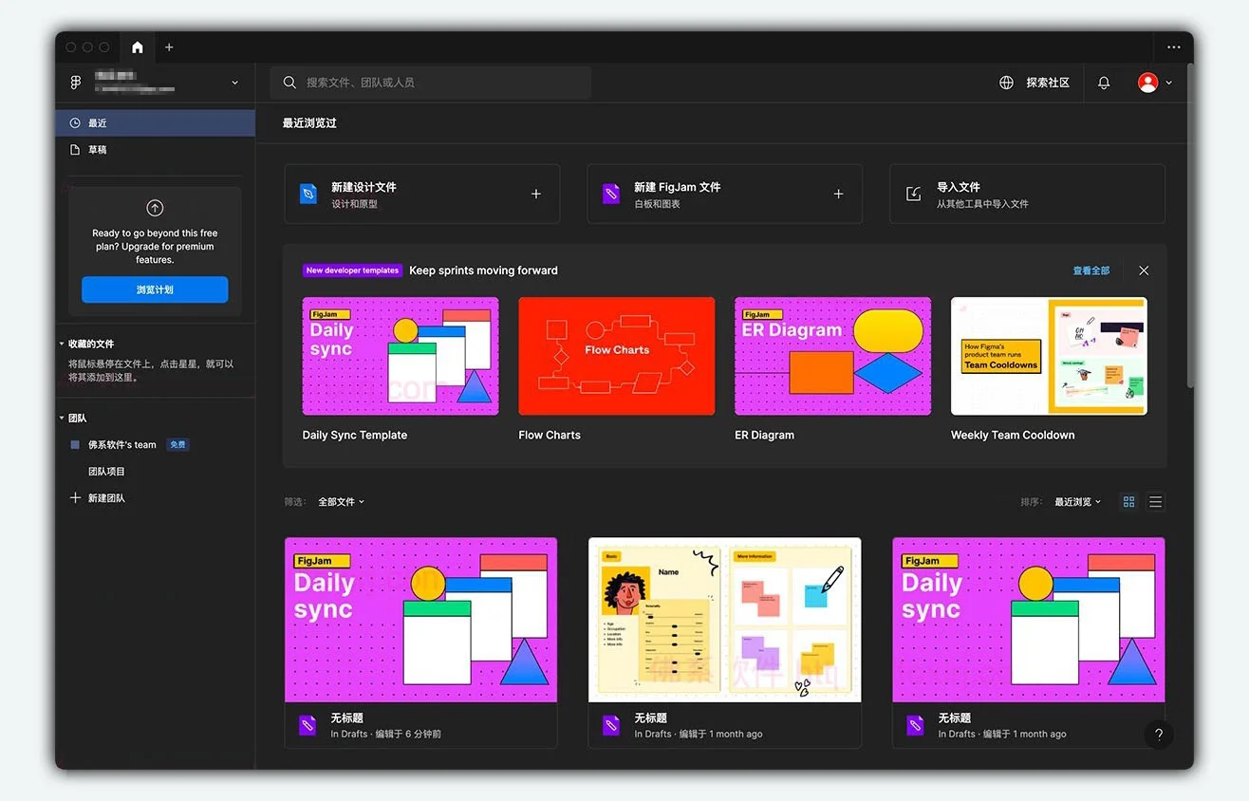Click the search files input field
This screenshot has height=801, width=1249.
[431, 83]
